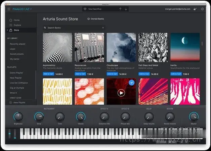Click the Reverb Volume knob
The image size is (211, 151).
[170, 116]
